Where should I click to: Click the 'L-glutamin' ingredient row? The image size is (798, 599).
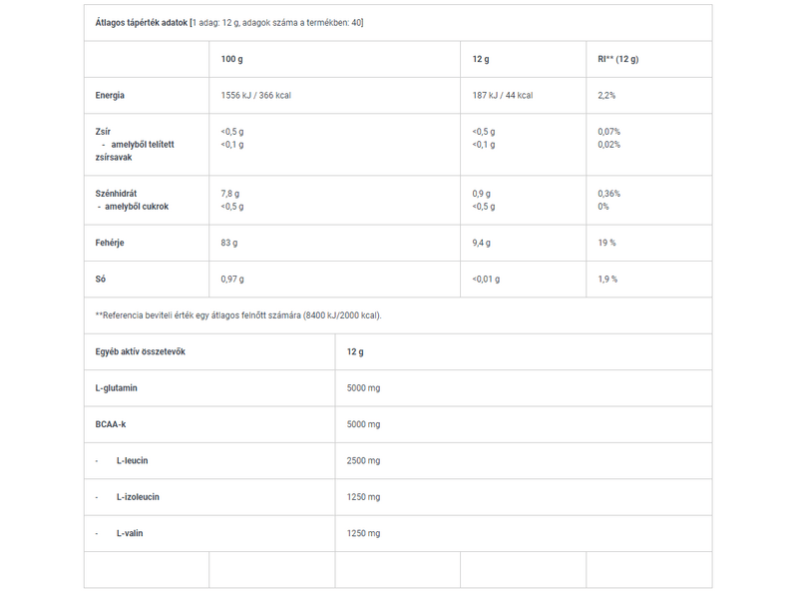(116, 388)
